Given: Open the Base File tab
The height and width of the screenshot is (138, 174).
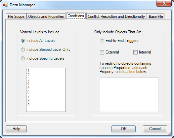Looking at the screenshot, I should (156, 17).
